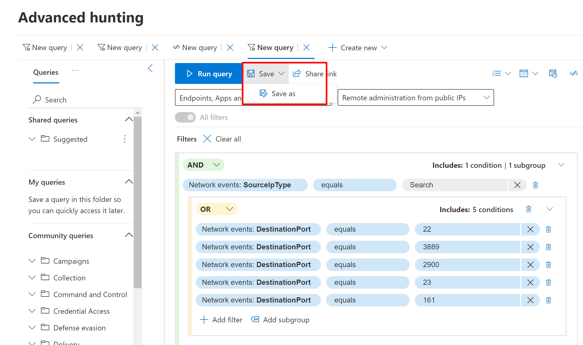Delete the OR subgroup with trash icon
This screenshot has height=345, width=583.
pos(529,209)
